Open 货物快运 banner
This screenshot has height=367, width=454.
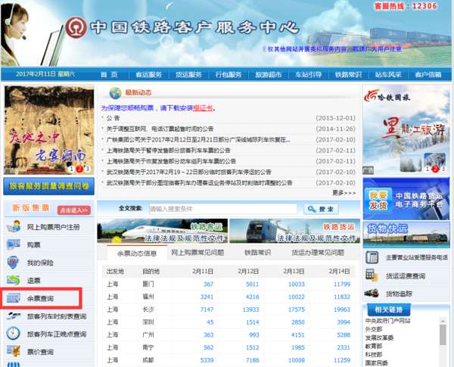406,235
